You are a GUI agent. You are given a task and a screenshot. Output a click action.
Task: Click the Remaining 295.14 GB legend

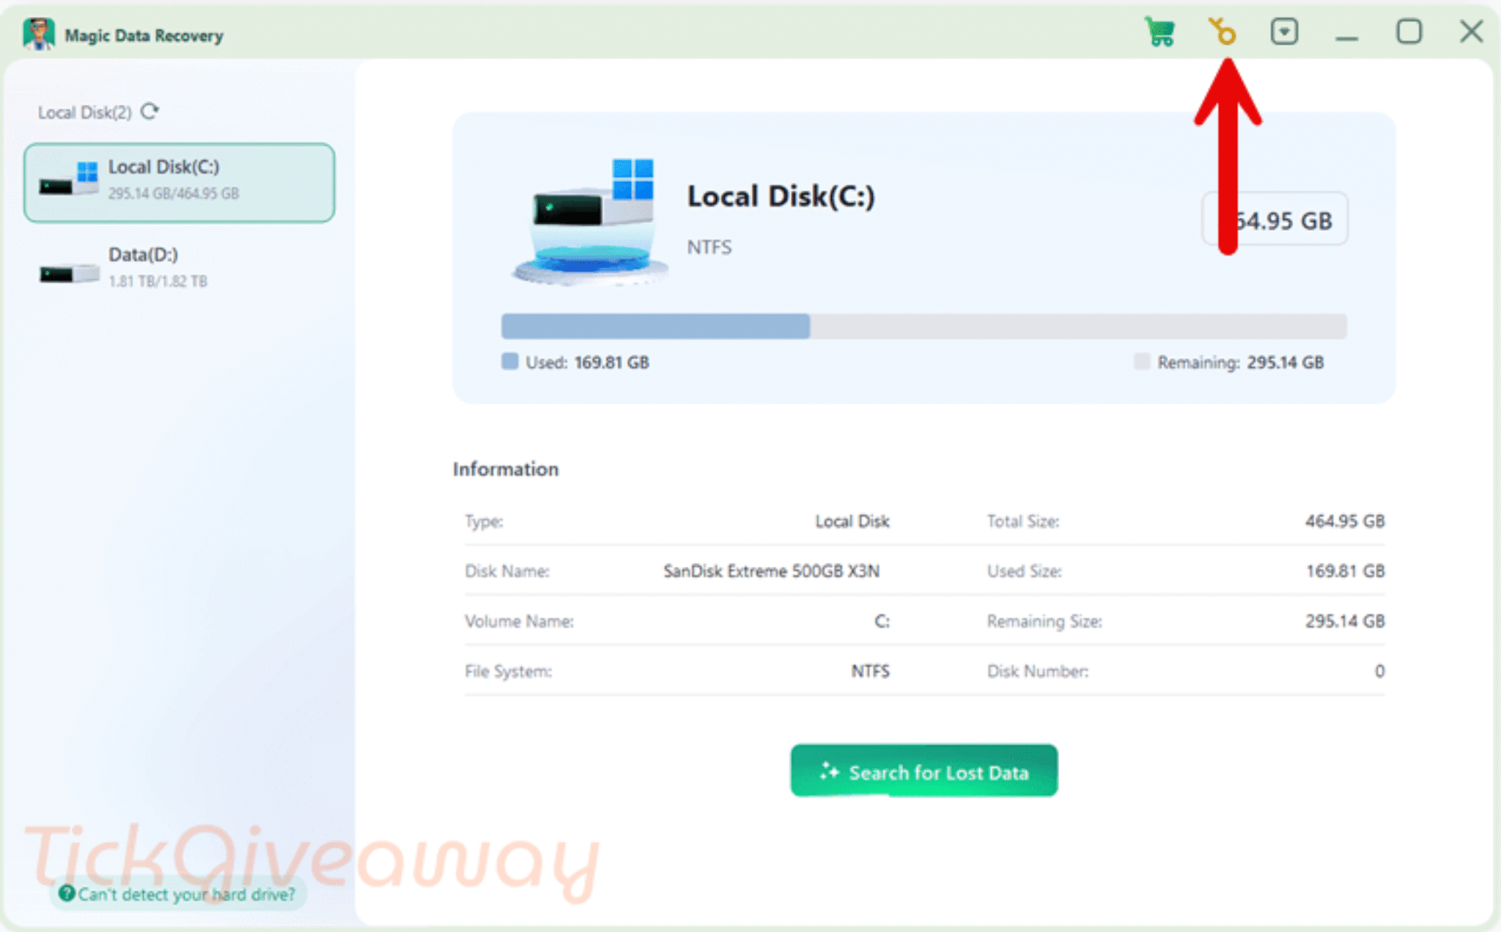click(1229, 362)
